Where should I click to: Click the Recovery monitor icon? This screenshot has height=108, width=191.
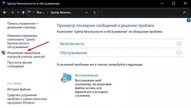pos(66,78)
